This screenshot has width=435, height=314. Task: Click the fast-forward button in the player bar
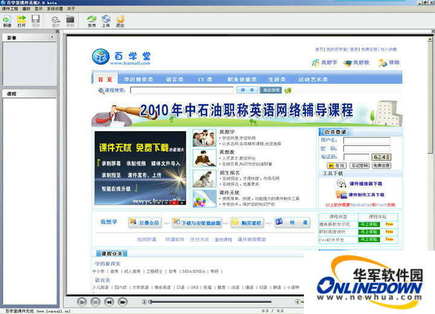[123, 301]
